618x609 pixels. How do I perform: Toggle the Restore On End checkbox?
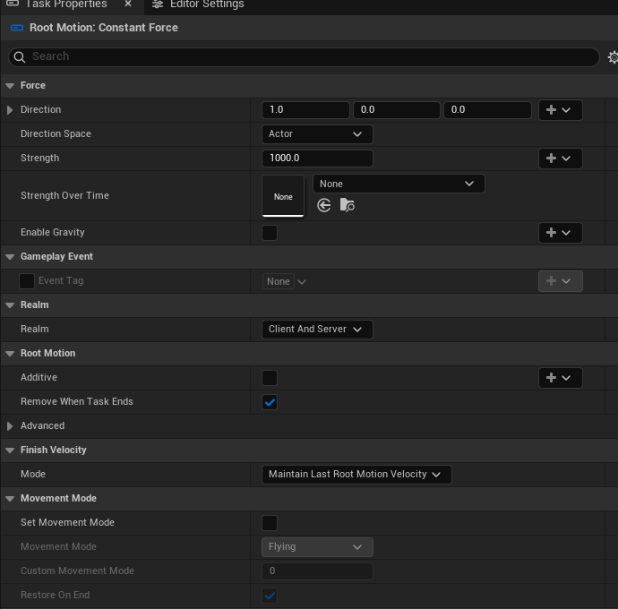270,596
